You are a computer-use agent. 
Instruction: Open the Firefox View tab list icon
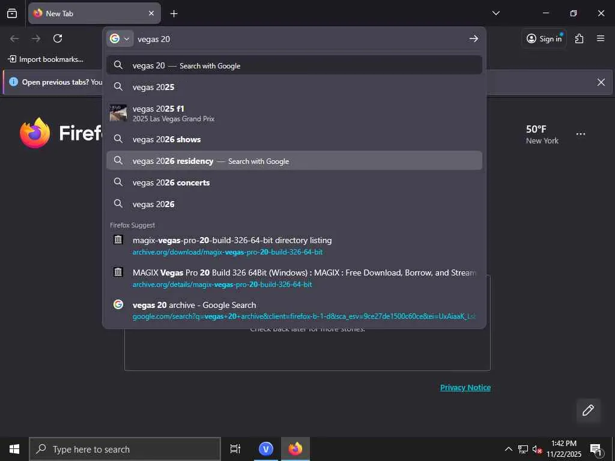pos(12,13)
